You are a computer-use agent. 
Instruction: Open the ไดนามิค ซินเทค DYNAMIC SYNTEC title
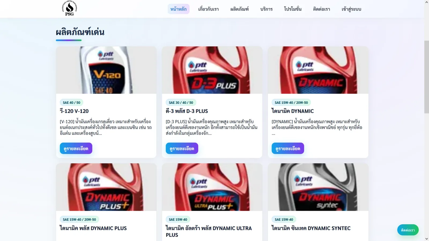pyautogui.click(x=311, y=228)
